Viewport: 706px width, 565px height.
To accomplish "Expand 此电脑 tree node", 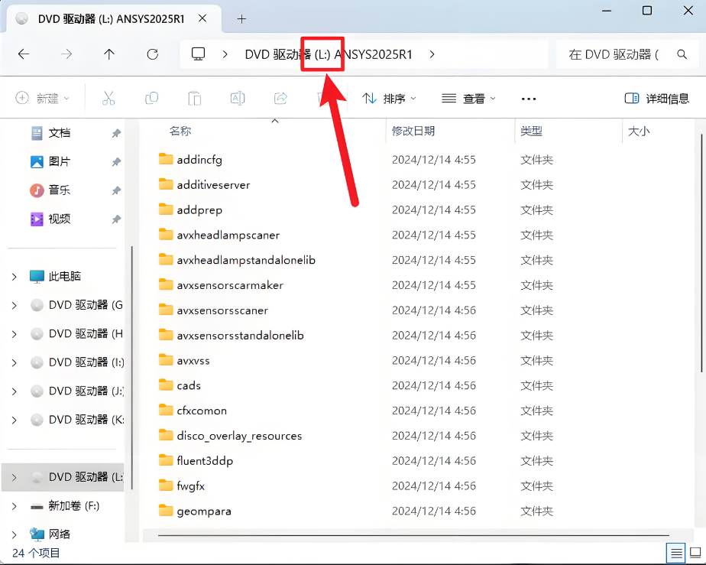I will (x=14, y=277).
